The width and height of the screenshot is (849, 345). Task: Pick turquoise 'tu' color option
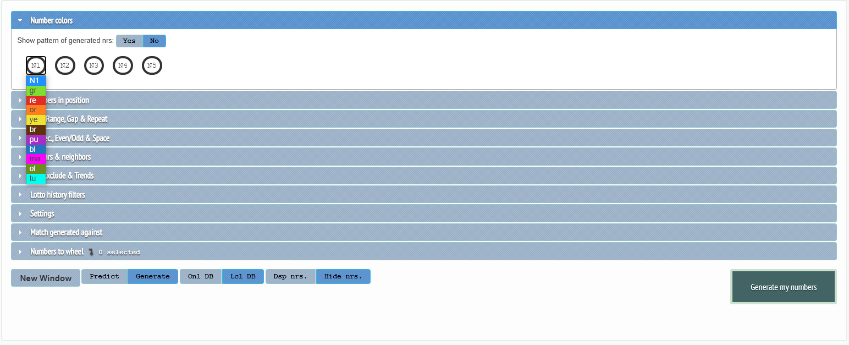click(36, 178)
